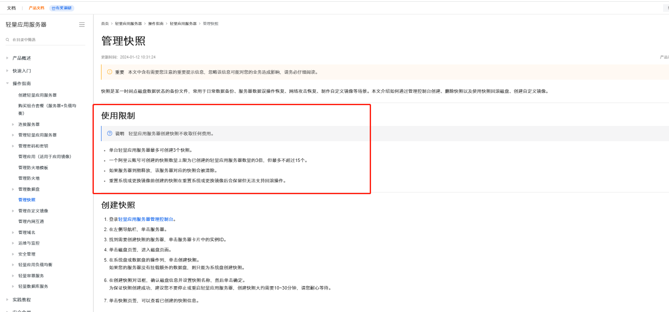
Task: Click 轻量应用服务器 breadcrumb before 管理快照
Action: (x=183, y=24)
